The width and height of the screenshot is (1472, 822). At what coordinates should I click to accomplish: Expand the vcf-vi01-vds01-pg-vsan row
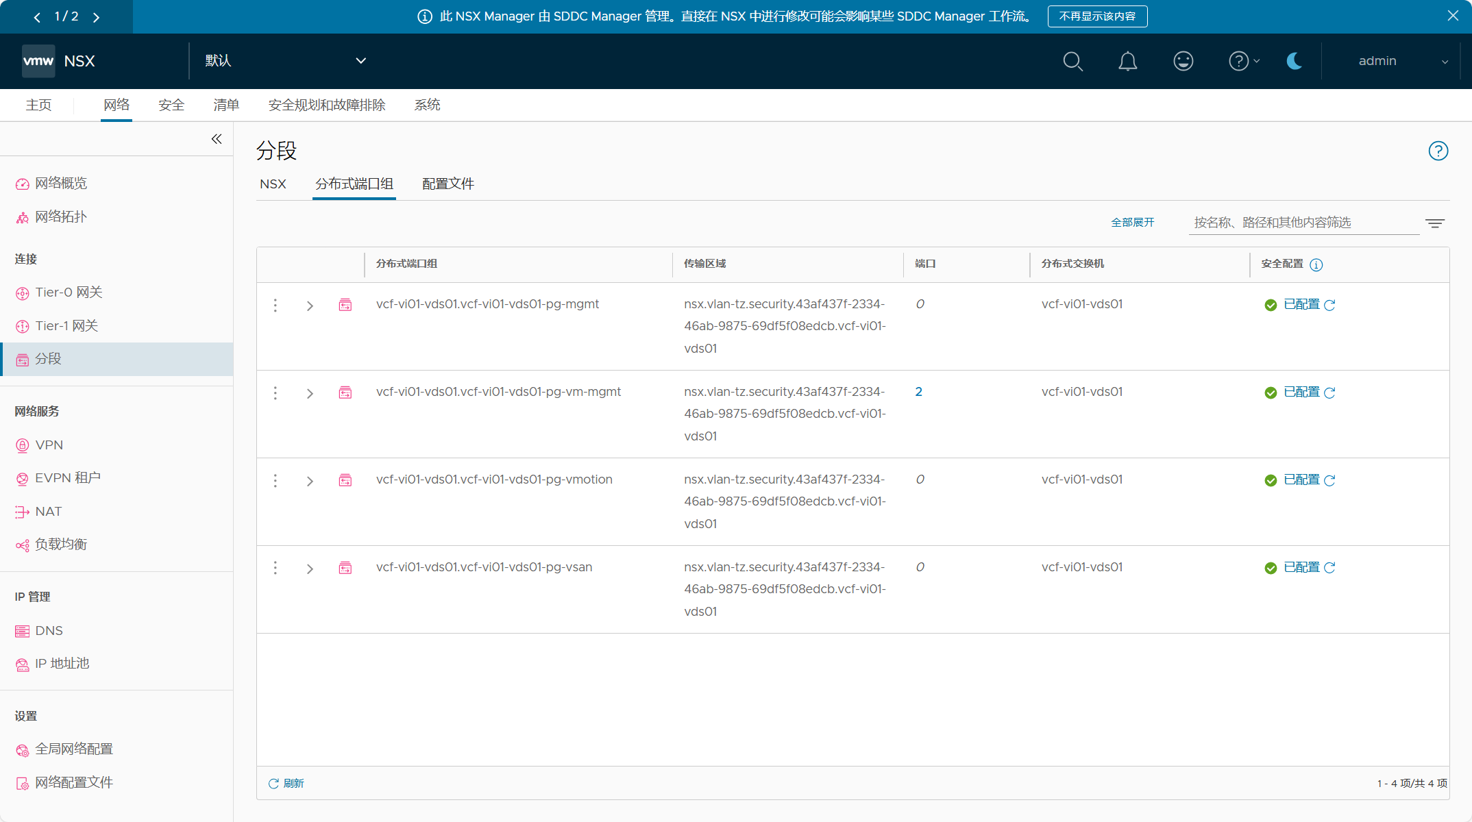click(309, 567)
